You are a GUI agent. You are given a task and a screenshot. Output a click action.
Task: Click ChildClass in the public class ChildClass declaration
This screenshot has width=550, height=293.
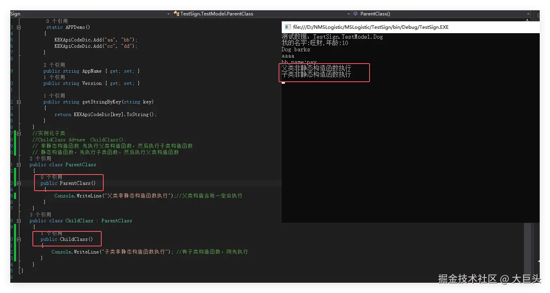80,221
